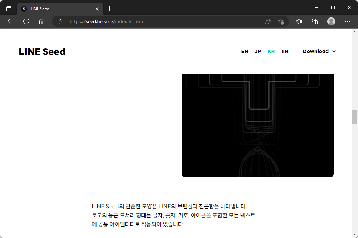Go to the browser home page
The height and width of the screenshot is (238, 358).
(x=42, y=21)
